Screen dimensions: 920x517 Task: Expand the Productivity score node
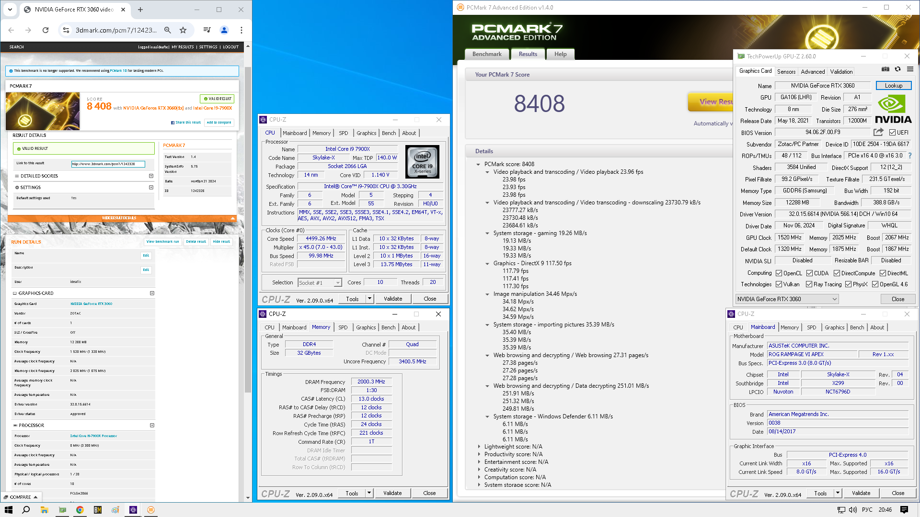pos(479,454)
